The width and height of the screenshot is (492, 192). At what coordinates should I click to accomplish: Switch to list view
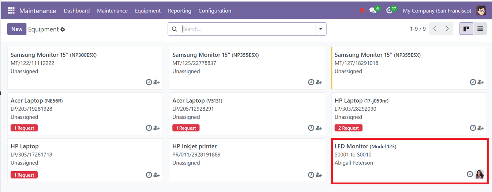tap(480, 29)
